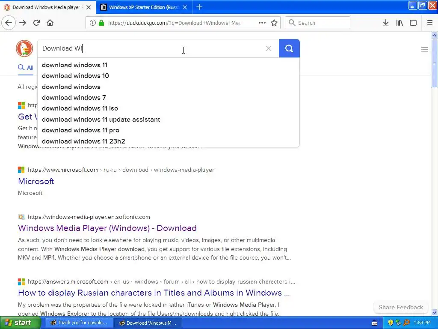Image resolution: width=438 pixels, height=329 pixels.
Task: Switch to Windows XP Starter Edition tab
Action: pos(144,7)
